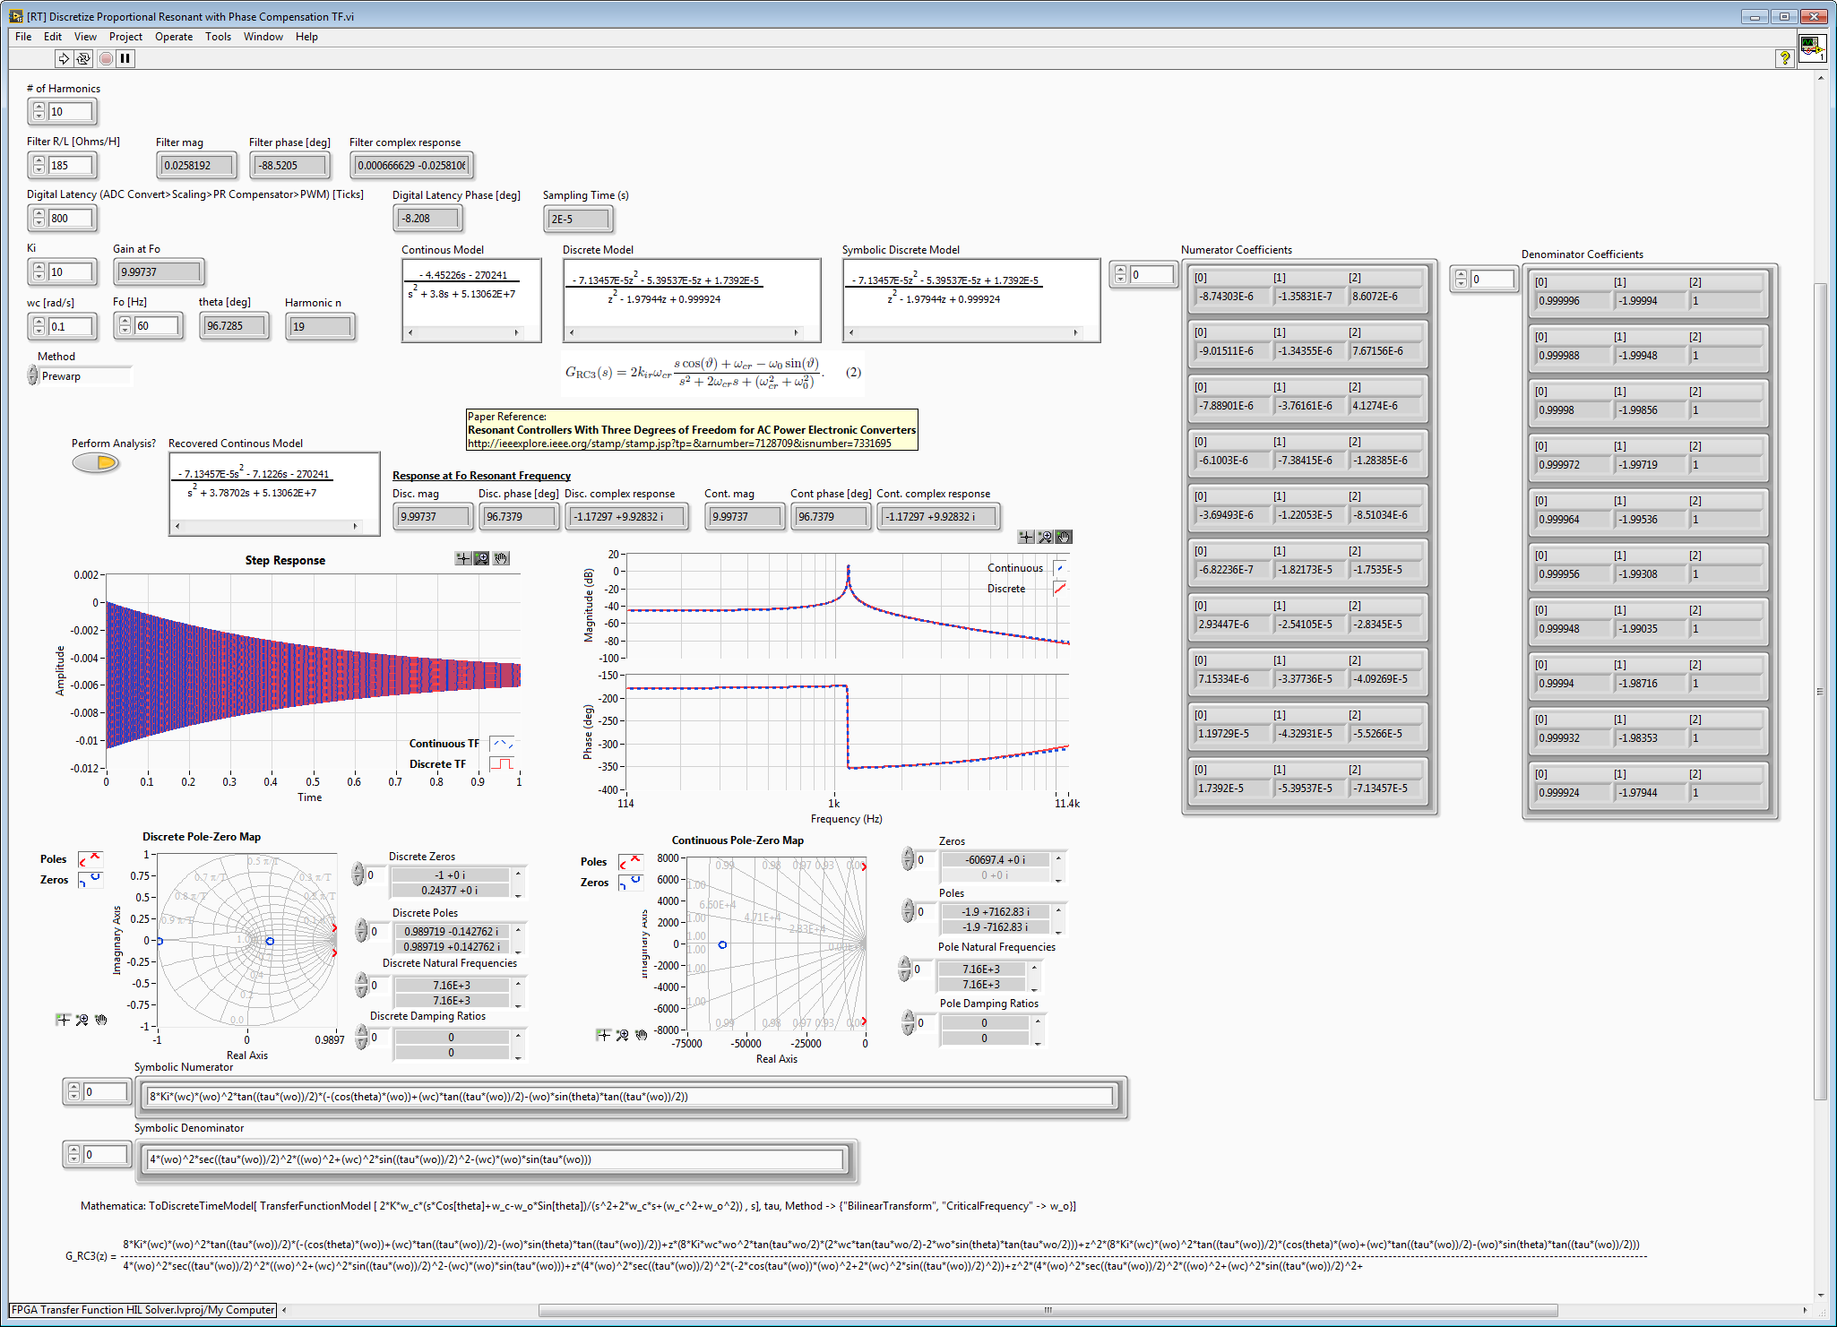The image size is (1837, 1327).
Task: Click Digital Latency ticks stepper arrows
Action: [x=39, y=219]
